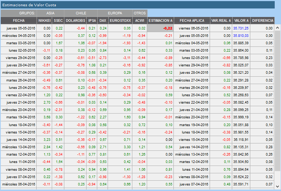This screenshot has width=281, height=191.
Task: Open the blue value 35.731,25 link
Action: (x=241, y=28)
